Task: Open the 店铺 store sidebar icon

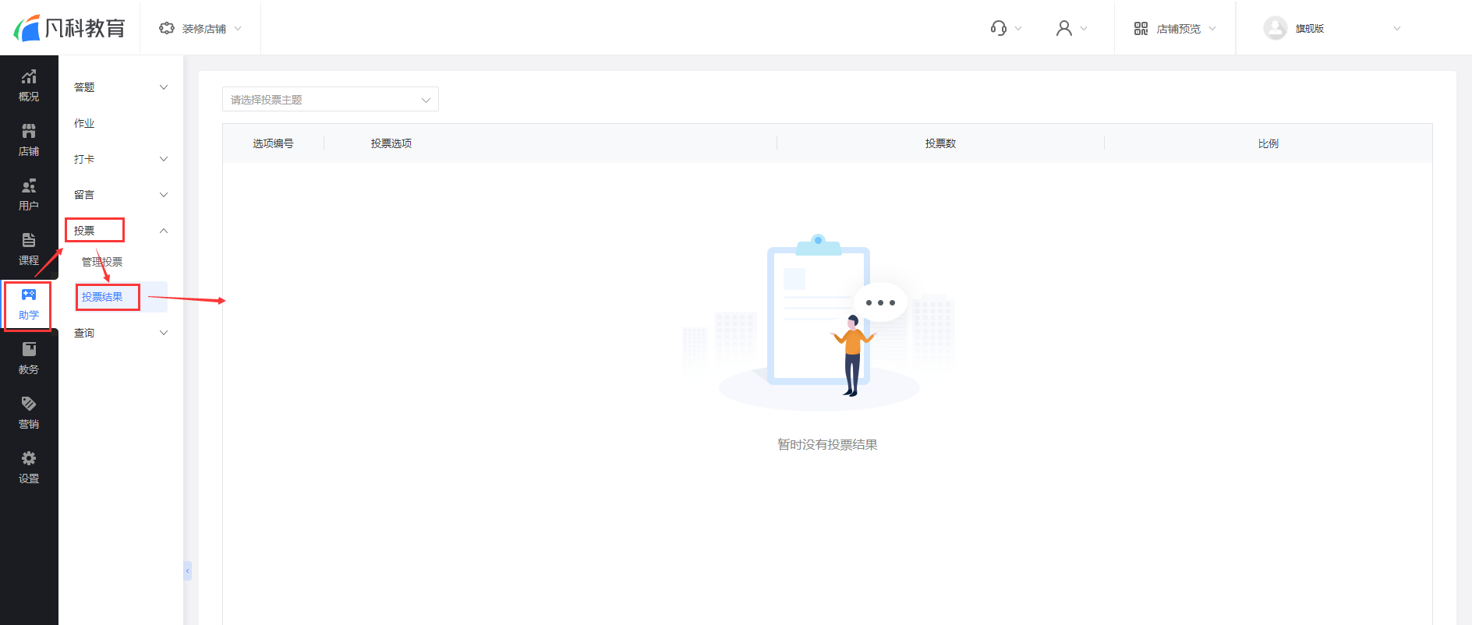Action: [x=29, y=131]
